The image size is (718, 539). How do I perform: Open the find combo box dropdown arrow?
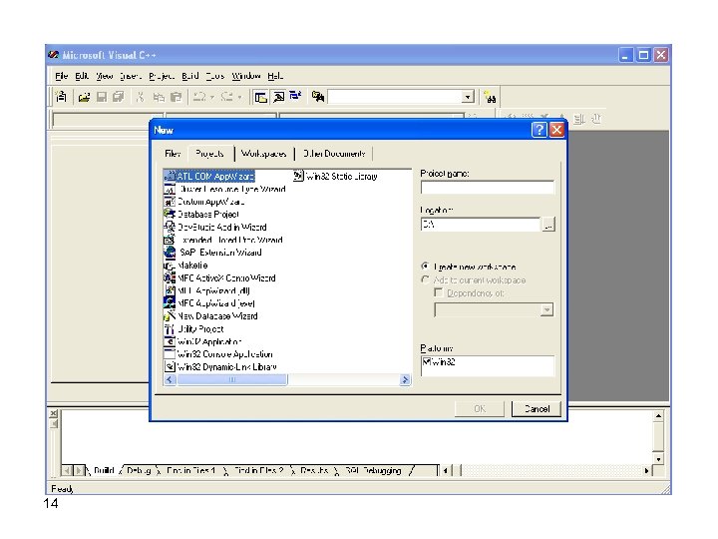[x=468, y=97]
